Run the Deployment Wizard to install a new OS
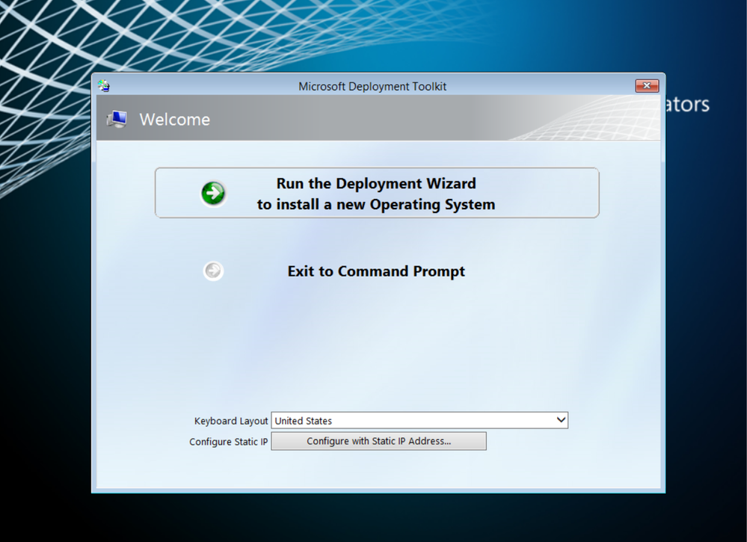Viewport: 747px width, 542px height. click(x=377, y=193)
